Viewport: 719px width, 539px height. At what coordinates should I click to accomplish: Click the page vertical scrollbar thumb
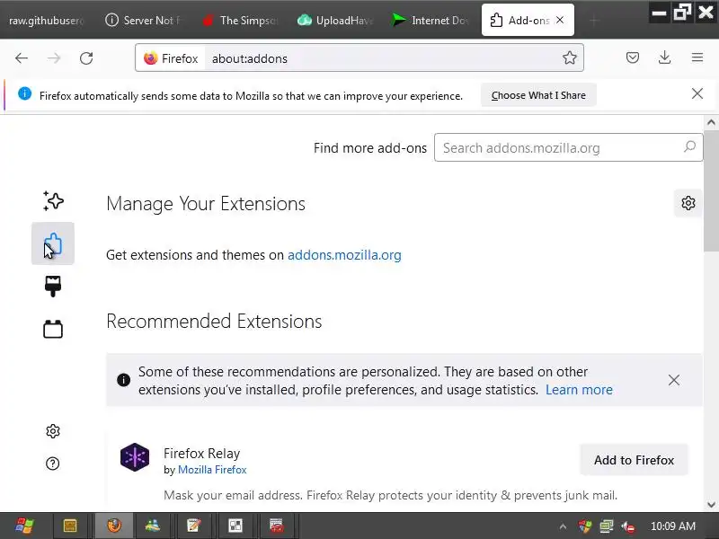711,190
